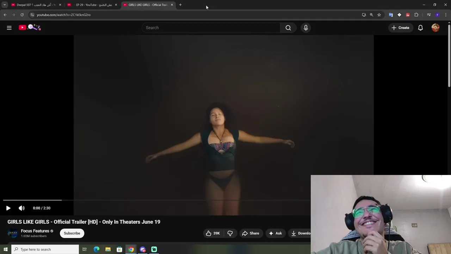Reload the current page
The height and width of the screenshot is (254, 451).
pyautogui.click(x=22, y=15)
